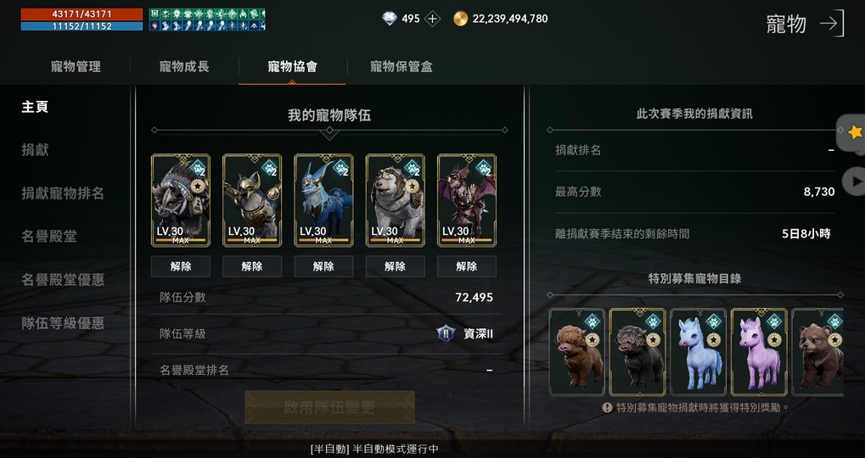Open the star favorites side tab

853,132
